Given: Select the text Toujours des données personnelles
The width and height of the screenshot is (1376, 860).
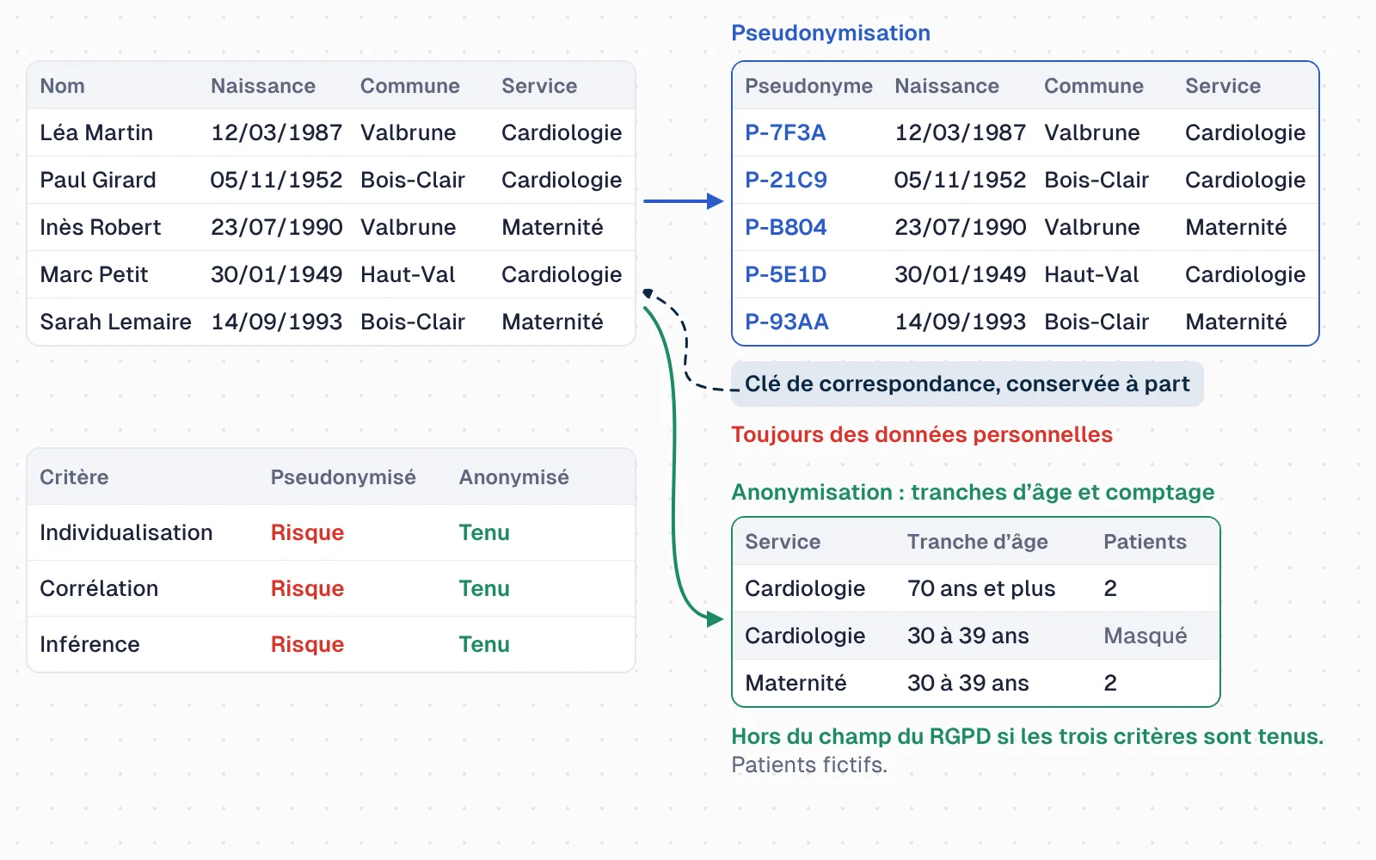Looking at the screenshot, I should [922, 434].
